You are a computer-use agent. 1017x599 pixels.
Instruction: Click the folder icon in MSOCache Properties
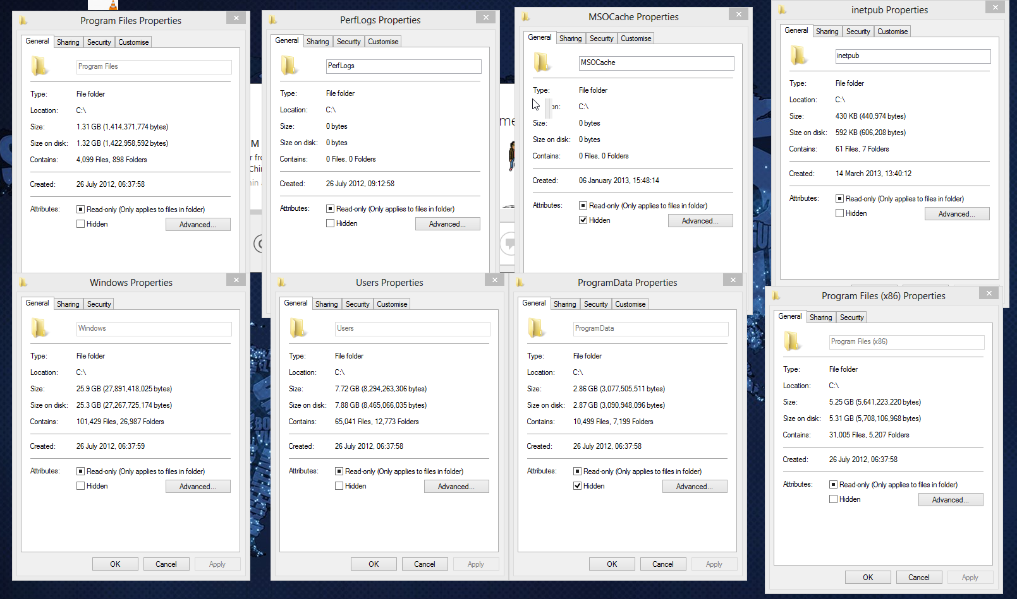click(542, 62)
